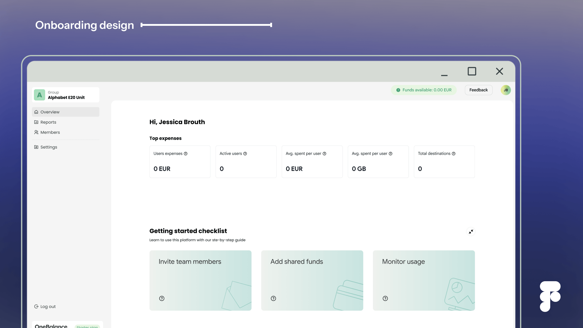The width and height of the screenshot is (583, 328).
Task: Open the Alphabet E20 Unit group switcher
Action: coord(66,95)
